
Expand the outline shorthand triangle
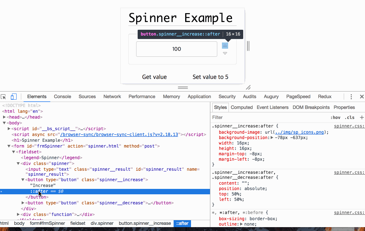[241, 224]
